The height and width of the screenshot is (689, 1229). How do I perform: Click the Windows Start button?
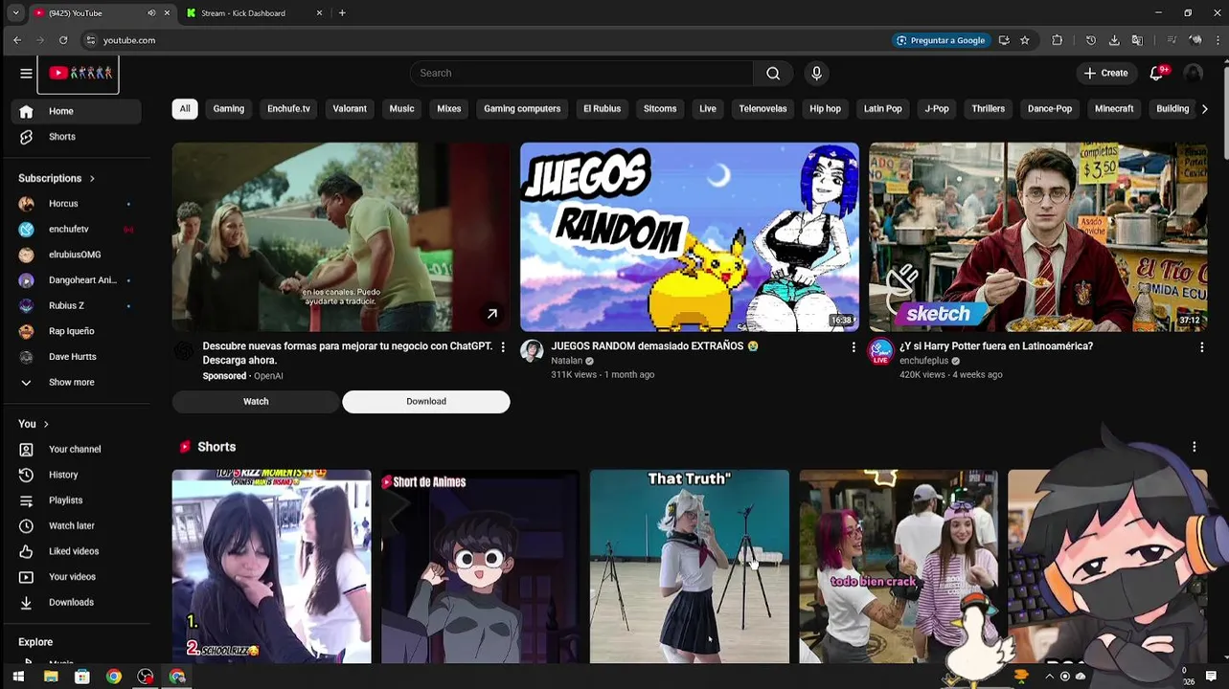coord(18,677)
